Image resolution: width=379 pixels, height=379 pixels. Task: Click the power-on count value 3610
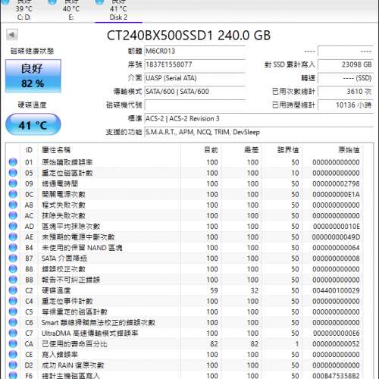point(346,92)
